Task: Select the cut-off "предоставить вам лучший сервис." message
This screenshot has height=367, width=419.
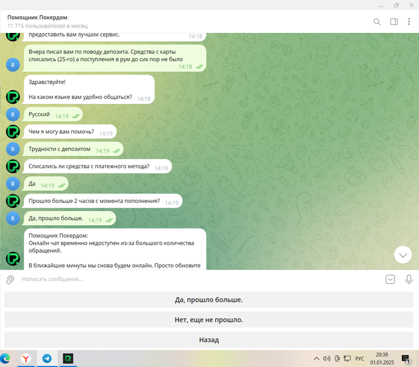Action: tap(115, 37)
